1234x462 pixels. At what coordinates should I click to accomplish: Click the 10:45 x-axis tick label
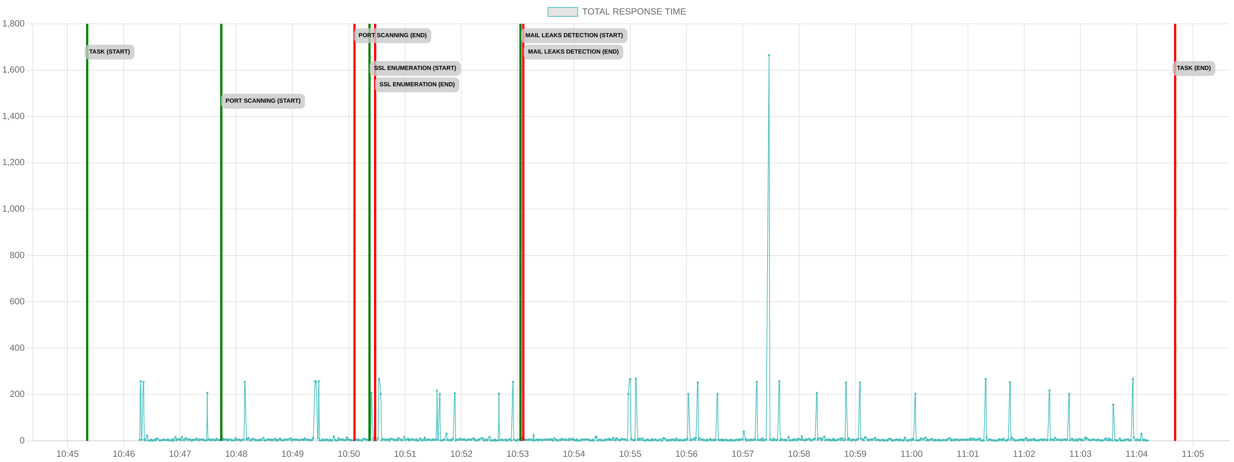(67, 454)
